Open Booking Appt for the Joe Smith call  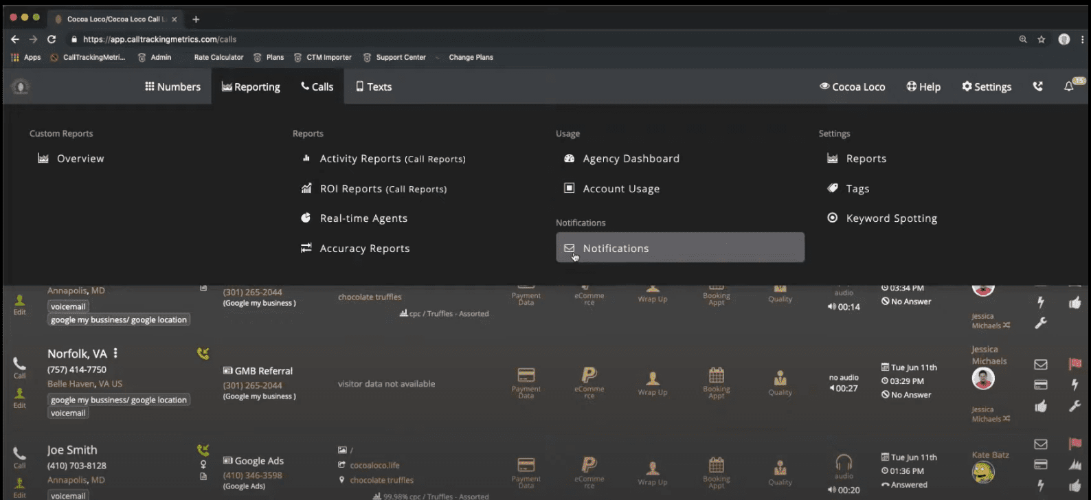(x=716, y=473)
